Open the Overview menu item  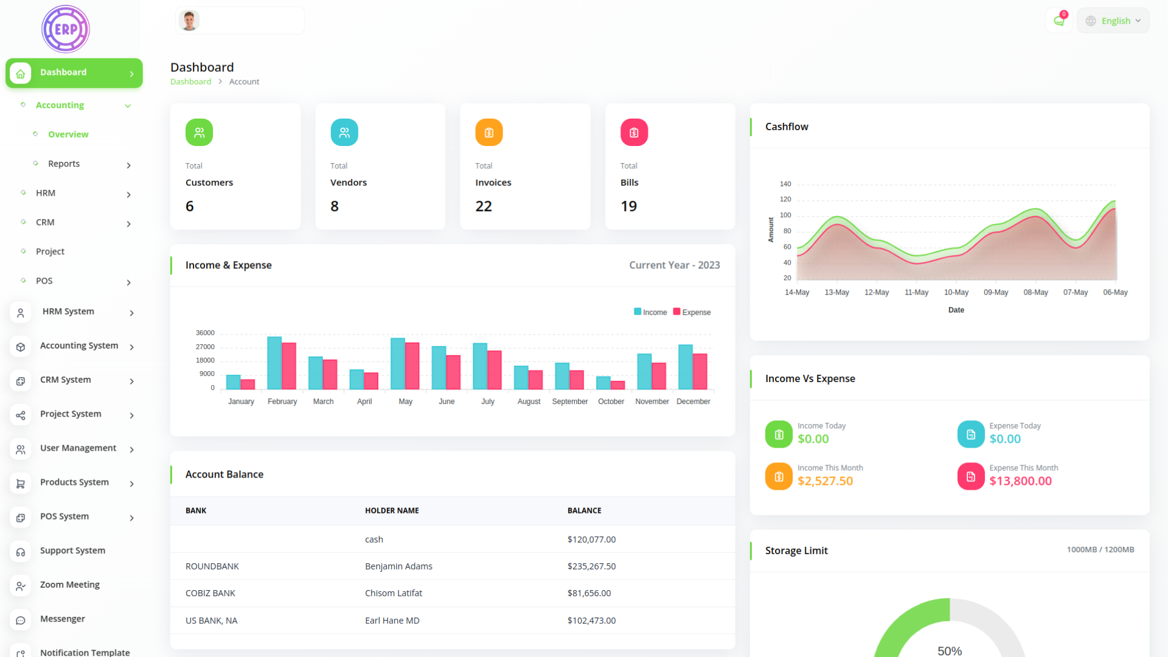click(68, 134)
